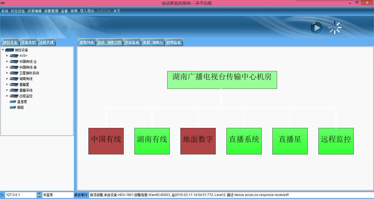Image resolution: width=374 pixels, height=199 pixels.
Task: Open the 状态巡检 menu
Action: tap(18, 11)
